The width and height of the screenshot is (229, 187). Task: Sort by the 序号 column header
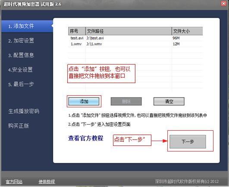tap(77, 31)
